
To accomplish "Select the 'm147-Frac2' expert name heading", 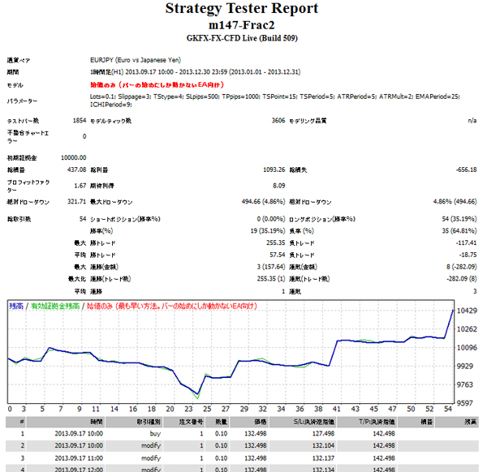I will coord(242,25).
